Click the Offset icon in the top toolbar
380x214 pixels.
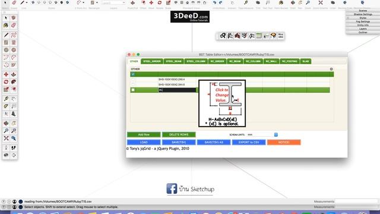[144, 2]
